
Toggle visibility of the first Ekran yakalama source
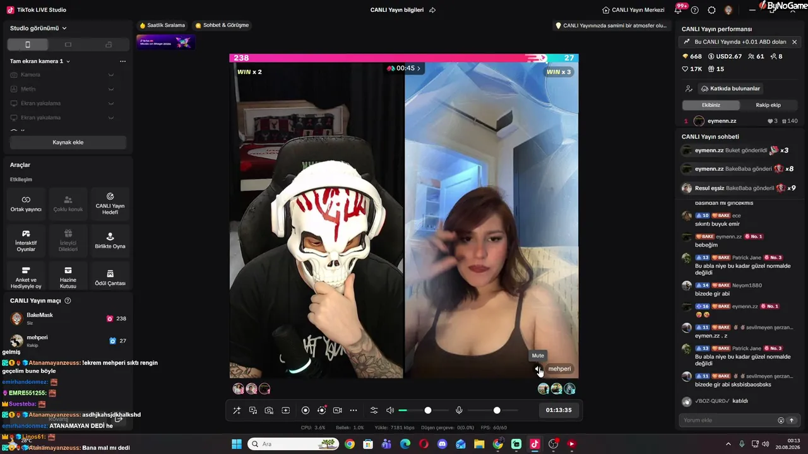(x=111, y=103)
